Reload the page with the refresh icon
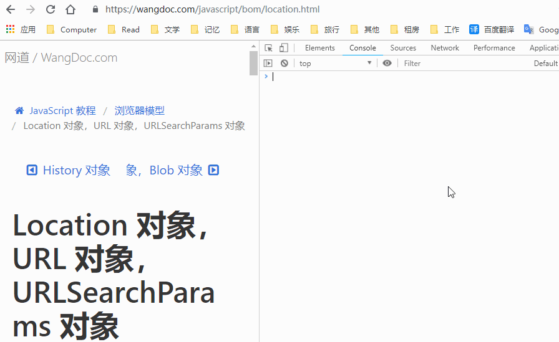This screenshot has width=559, height=342. (x=51, y=9)
